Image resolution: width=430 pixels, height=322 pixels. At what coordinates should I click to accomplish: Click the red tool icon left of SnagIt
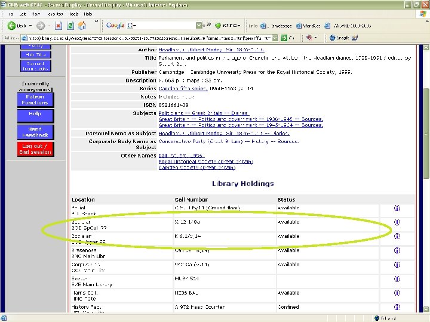pos(309,38)
